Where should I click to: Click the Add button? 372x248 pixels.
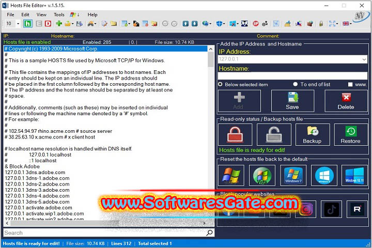pyautogui.click(x=239, y=101)
